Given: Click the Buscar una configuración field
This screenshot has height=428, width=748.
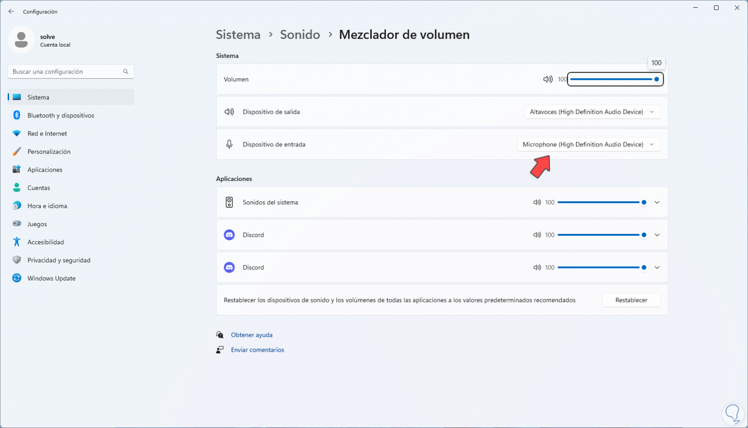Looking at the screenshot, I should click(x=66, y=72).
